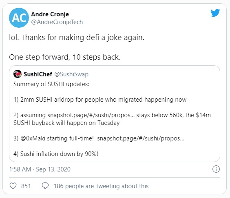Click the 'lol. Thanks for making defi' text
This screenshot has height=198, width=230.
[54, 37]
